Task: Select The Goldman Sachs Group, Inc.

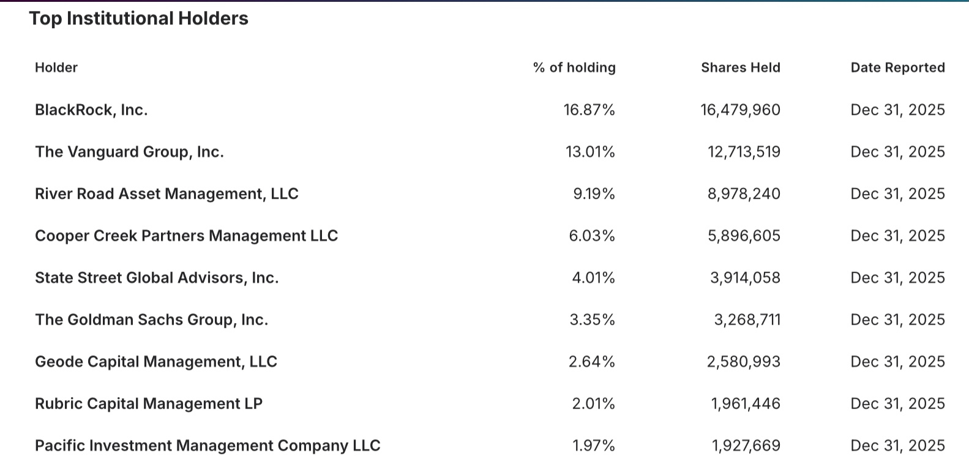Action: 151,320
